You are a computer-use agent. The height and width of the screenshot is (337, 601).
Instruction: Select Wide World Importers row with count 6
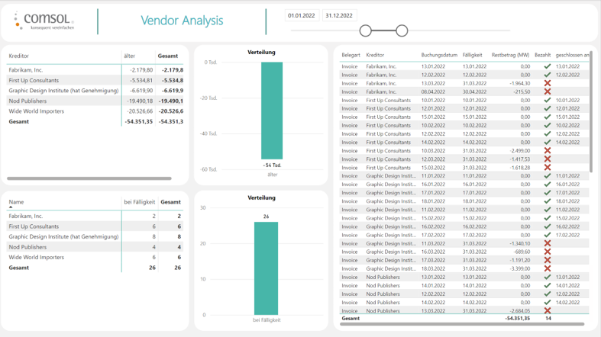95,258
